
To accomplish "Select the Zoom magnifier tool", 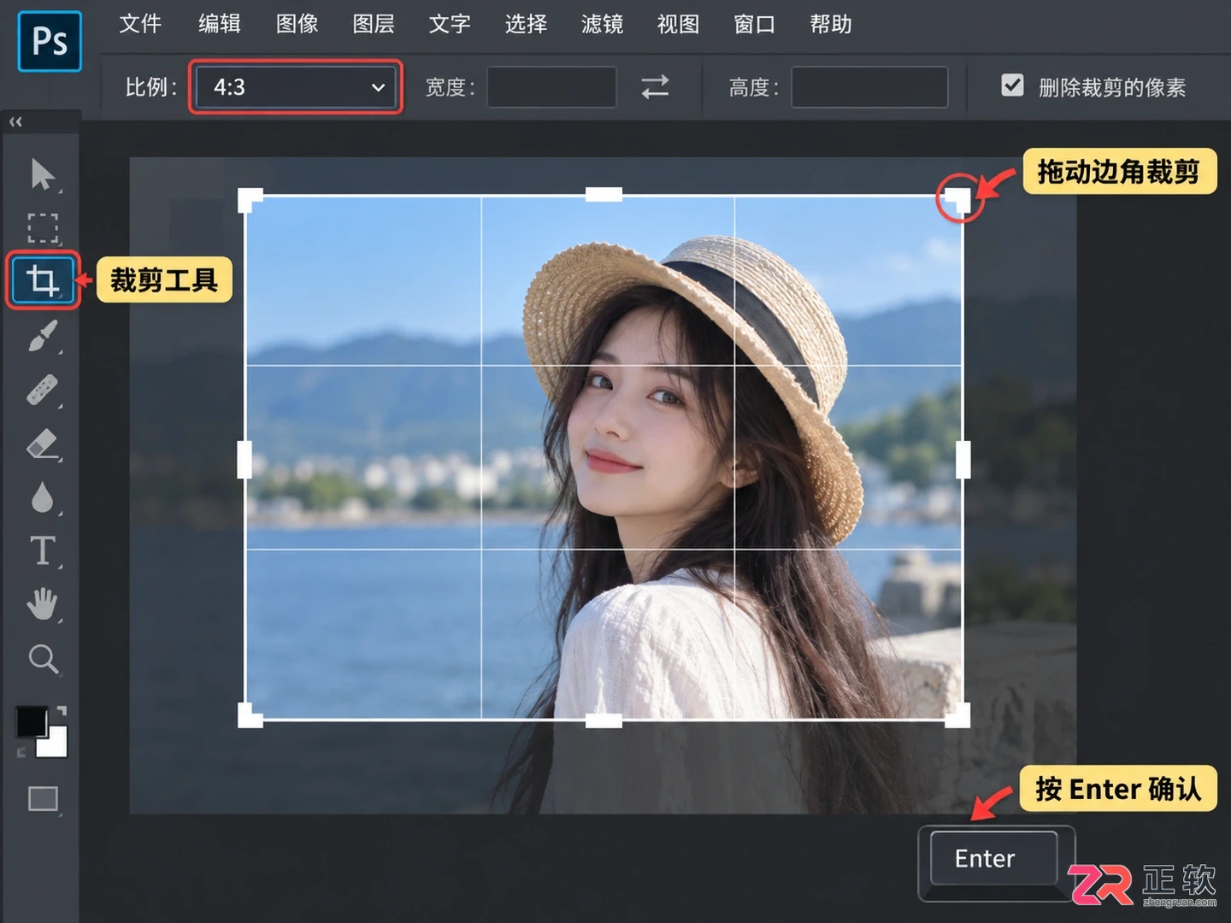I will [43, 659].
